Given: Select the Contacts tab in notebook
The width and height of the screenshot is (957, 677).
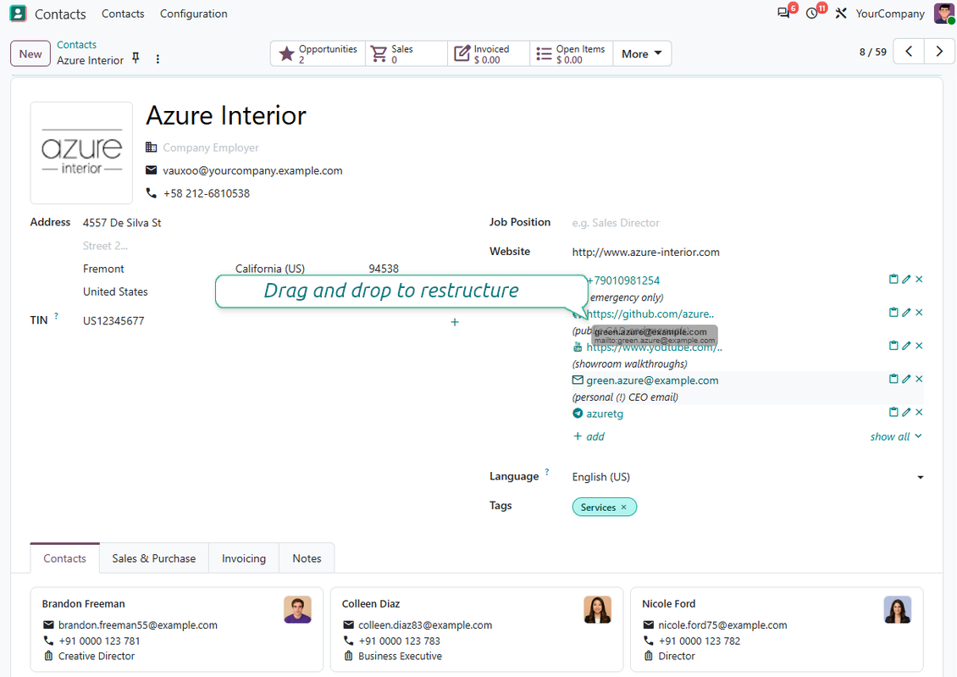Looking at the screenshot, I should coord(64,558).
